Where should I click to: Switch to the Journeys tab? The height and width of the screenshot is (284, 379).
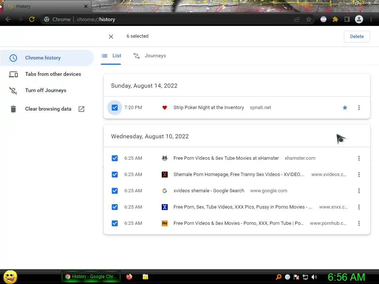(x=150, y=56)
